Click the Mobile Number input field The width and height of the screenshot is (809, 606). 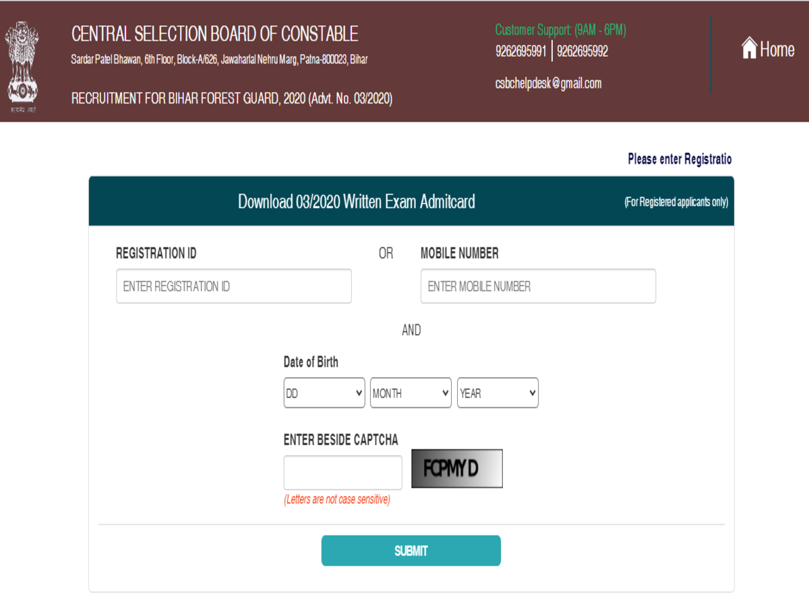point(538,286)
